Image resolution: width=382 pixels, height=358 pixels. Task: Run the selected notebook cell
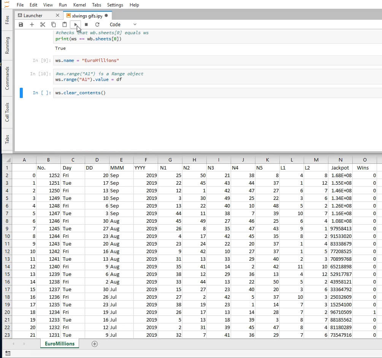tap(75, 24)
